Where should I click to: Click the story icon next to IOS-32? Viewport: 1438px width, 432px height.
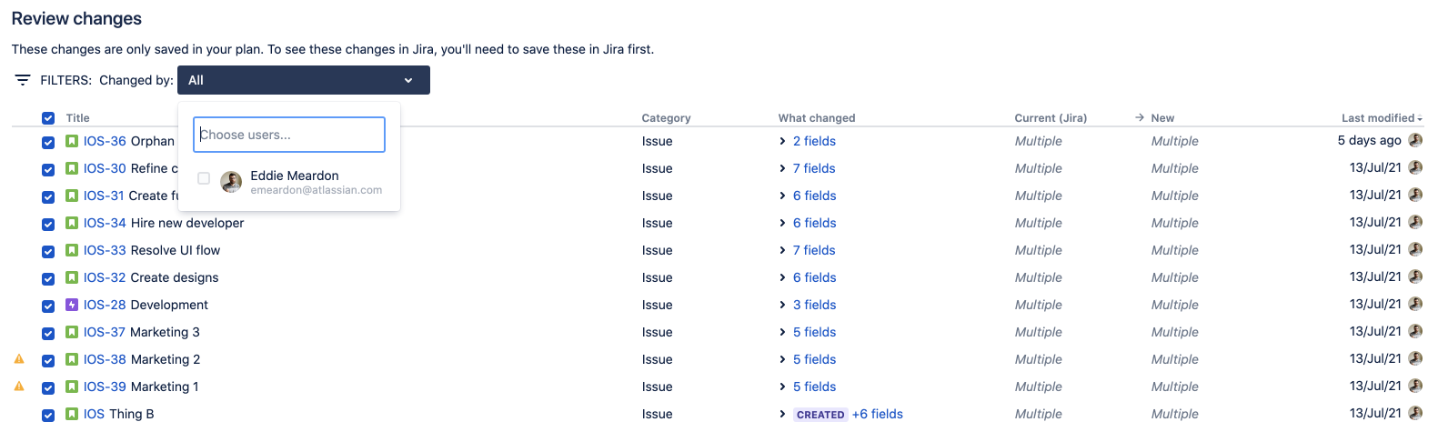[x=72, y=277]
